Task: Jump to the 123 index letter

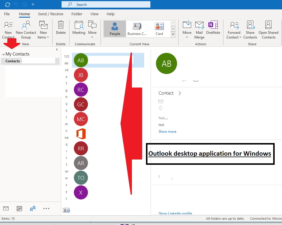Action: pos(66,56)
